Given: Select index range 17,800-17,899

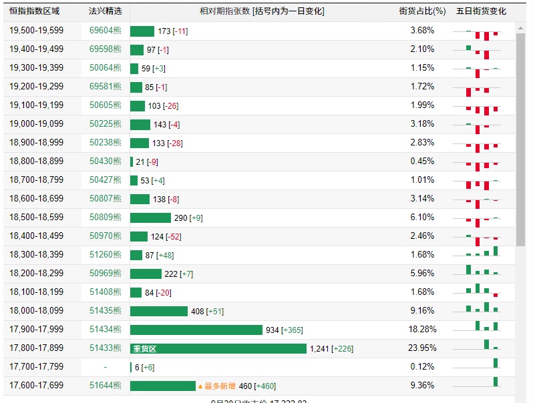Looking at the screenshot, I should pos(36,348).
